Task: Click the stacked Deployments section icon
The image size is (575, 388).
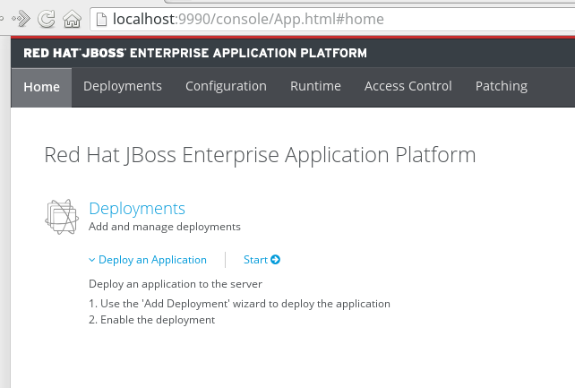Action: 59,216
